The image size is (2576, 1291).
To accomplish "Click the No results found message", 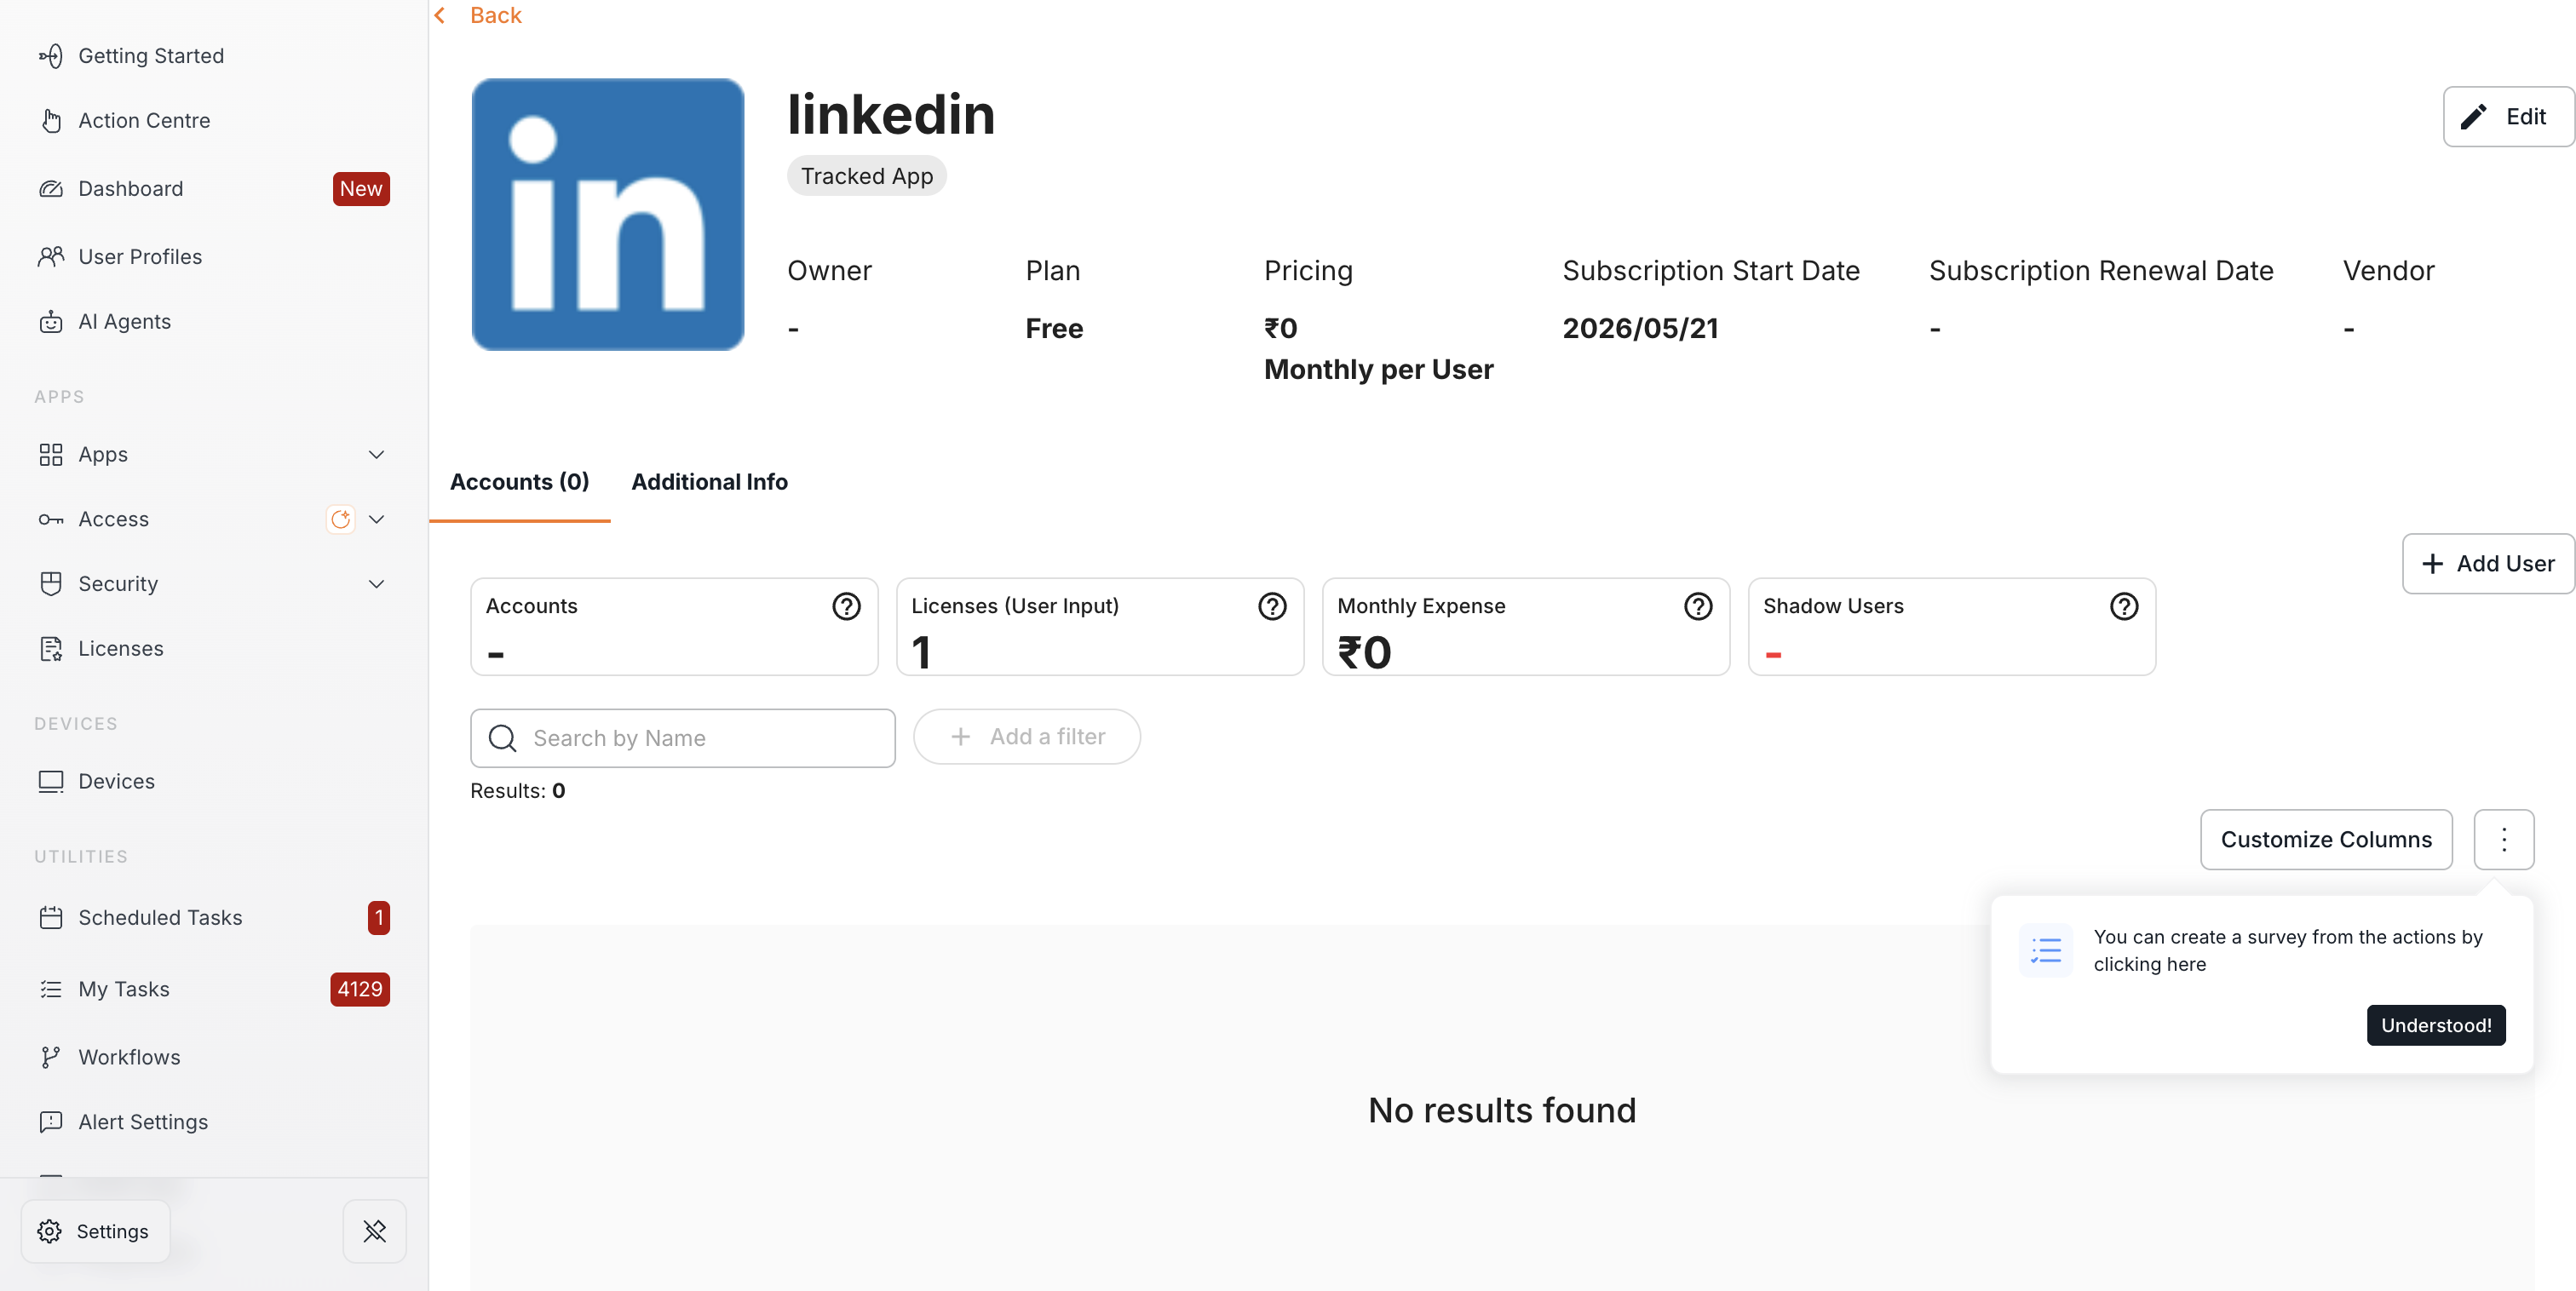I will 1502,1111.
